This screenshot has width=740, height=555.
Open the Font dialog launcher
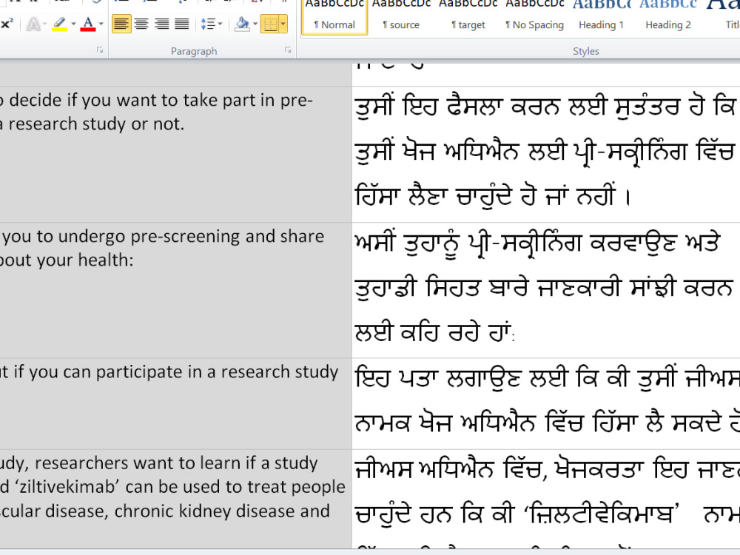click(x=100, y=50)
